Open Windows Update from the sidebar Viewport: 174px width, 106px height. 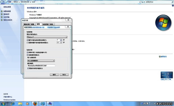pyautogui.click(x=9, y=100)
